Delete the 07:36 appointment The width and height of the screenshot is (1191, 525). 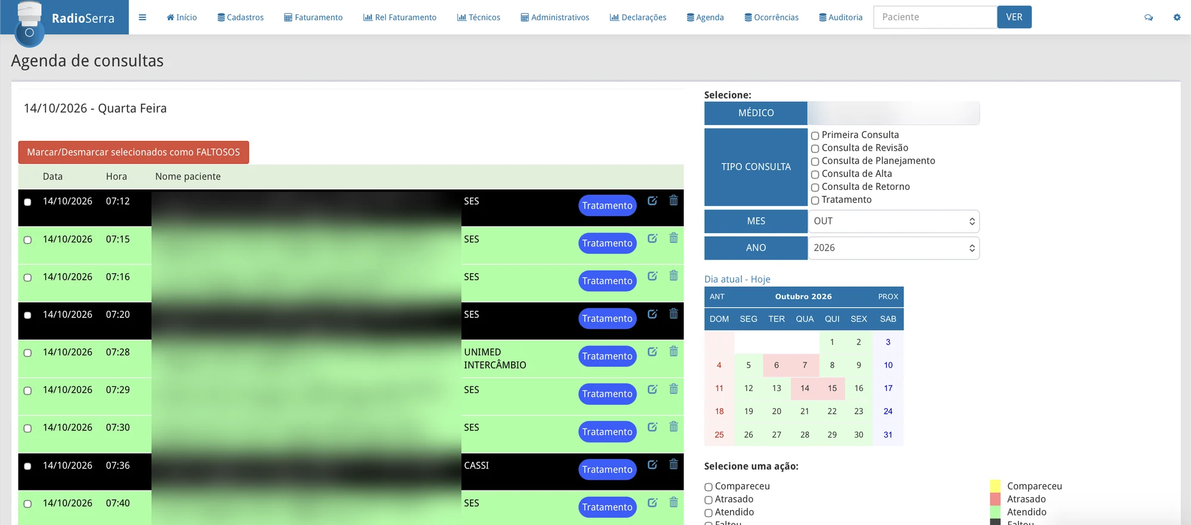[674, 464]
